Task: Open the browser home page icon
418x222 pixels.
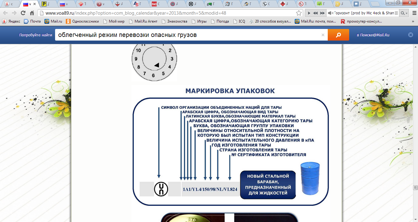Action: (x=32, y=13)
